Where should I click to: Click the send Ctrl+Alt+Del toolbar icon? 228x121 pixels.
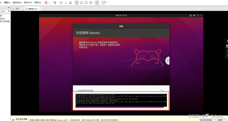pos(55,3)
